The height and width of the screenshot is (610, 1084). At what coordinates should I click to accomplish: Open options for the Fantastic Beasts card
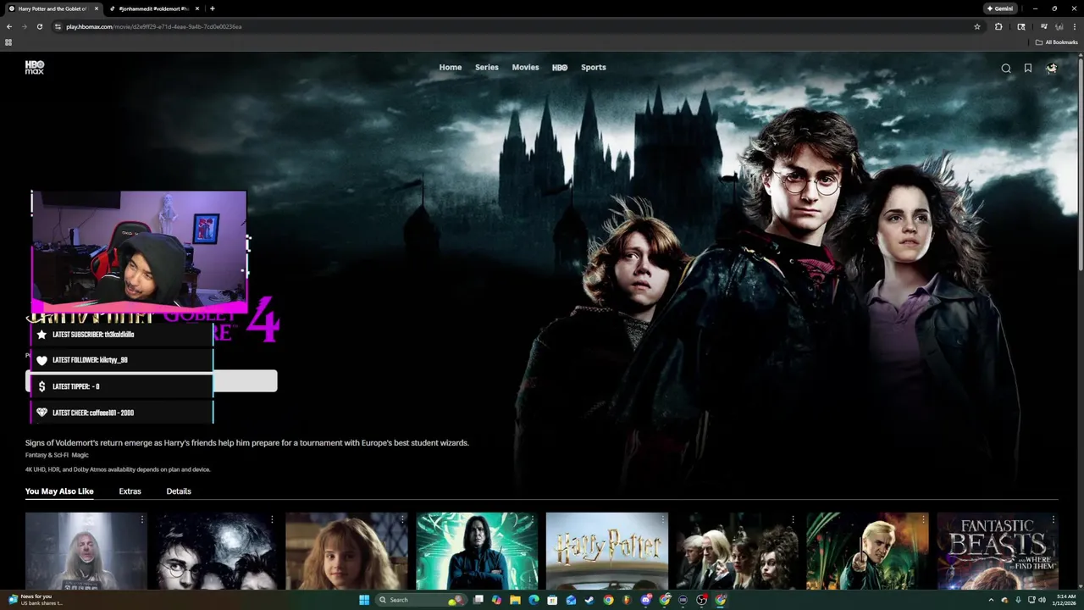[1054, 519]
